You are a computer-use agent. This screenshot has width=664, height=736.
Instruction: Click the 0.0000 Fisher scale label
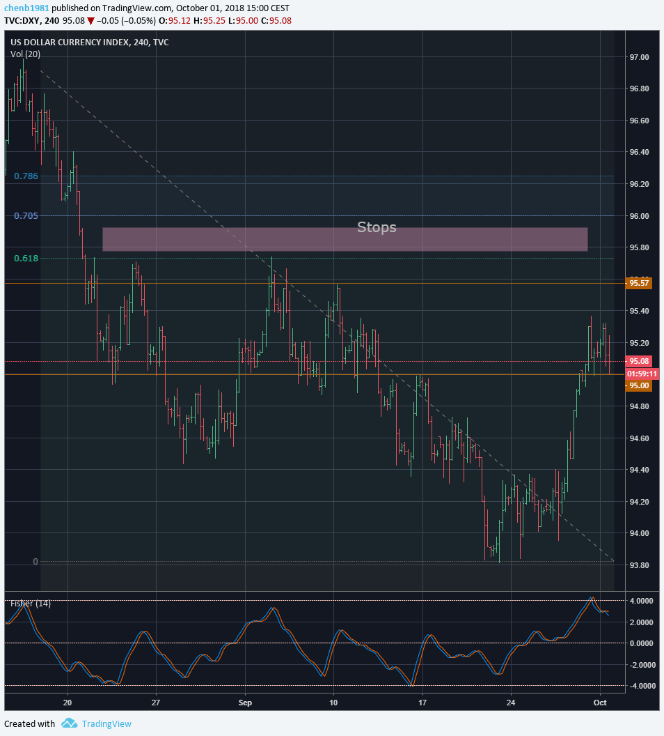coord(642,643)
